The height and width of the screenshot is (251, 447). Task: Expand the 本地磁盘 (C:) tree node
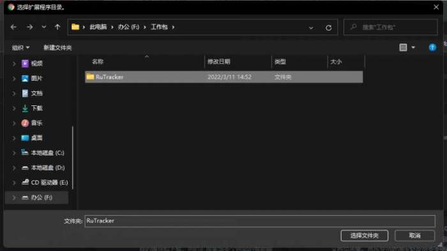pos(13,153)
